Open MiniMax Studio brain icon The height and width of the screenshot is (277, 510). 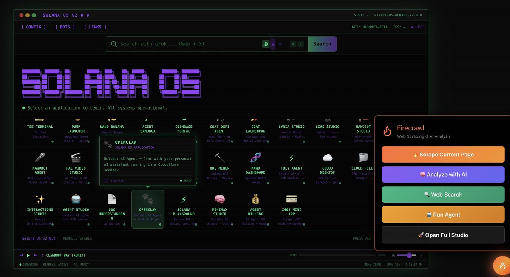tap(220, 199)
